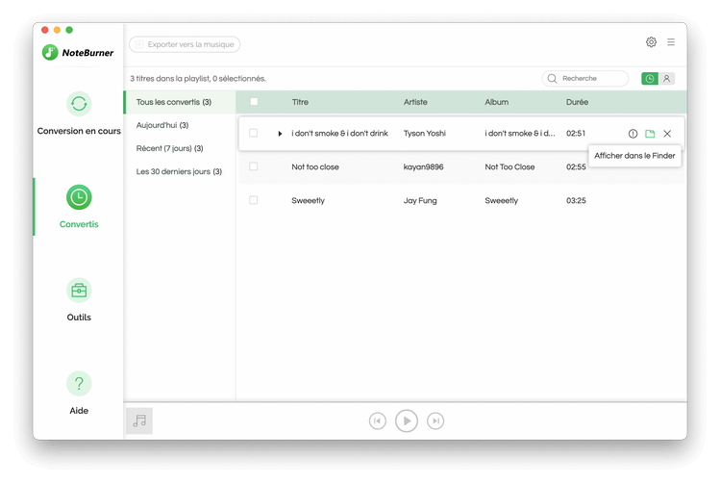The height and width of the screenshot is (483, 720).
Task: Sort by the Titre column header
Action: (x=300, y=102)
